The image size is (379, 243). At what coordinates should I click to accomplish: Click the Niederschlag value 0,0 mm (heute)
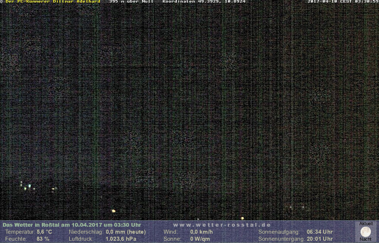(x=125, y=232)
